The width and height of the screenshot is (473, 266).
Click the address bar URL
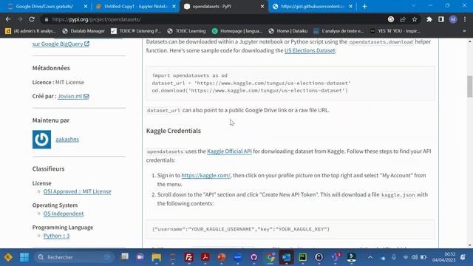(96, 19)
